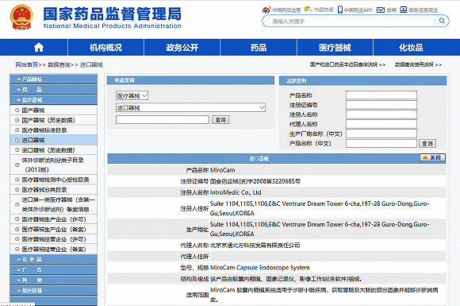Open the 医疗器械 navigation menu
The width and height of the screenshot is (460, 306).
(x=335, y=48)
